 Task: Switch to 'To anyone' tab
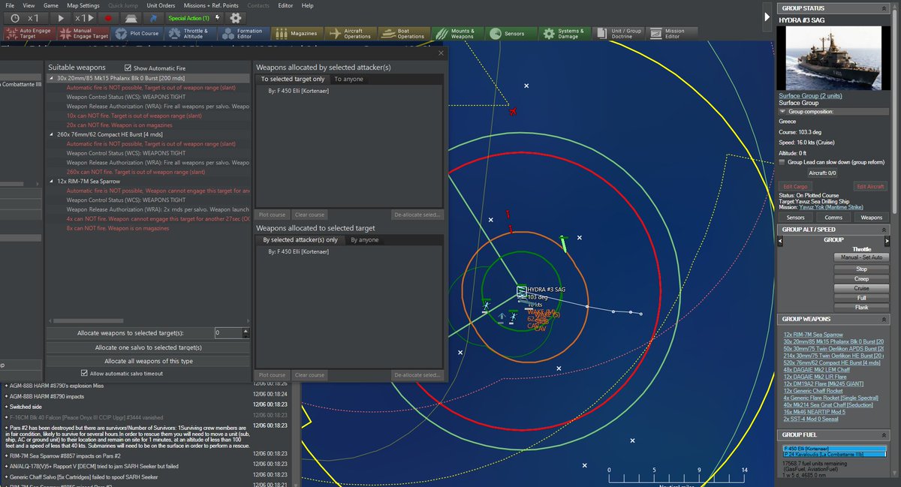click(x=348, y=79)
